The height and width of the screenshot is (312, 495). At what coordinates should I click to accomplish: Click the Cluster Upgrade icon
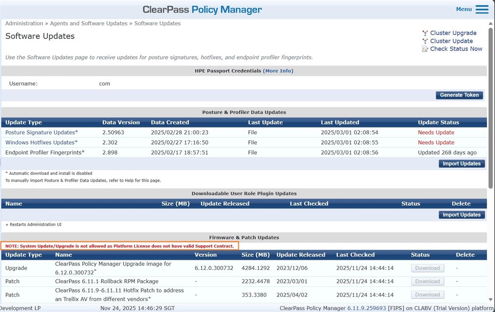pyautogui.click(x=425, y=33)
